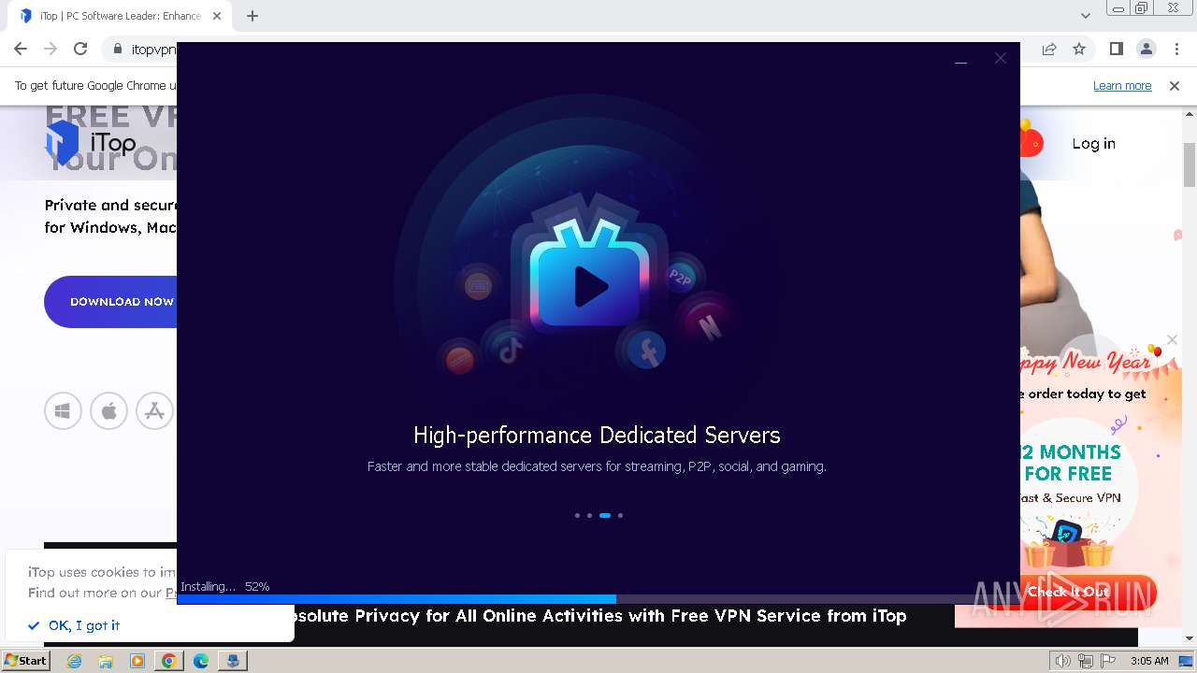Viewport: 1197px width, 673px height.
Task: Open Internet Explorer from taskbar
Action: click(x=74, y=661)
